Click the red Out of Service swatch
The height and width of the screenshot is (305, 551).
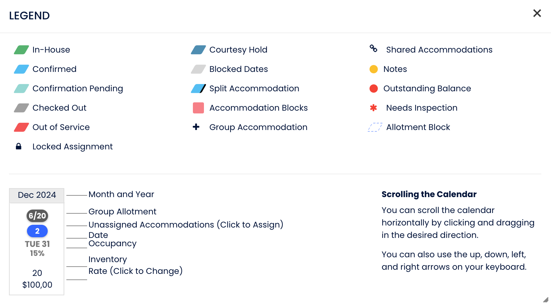21,127
